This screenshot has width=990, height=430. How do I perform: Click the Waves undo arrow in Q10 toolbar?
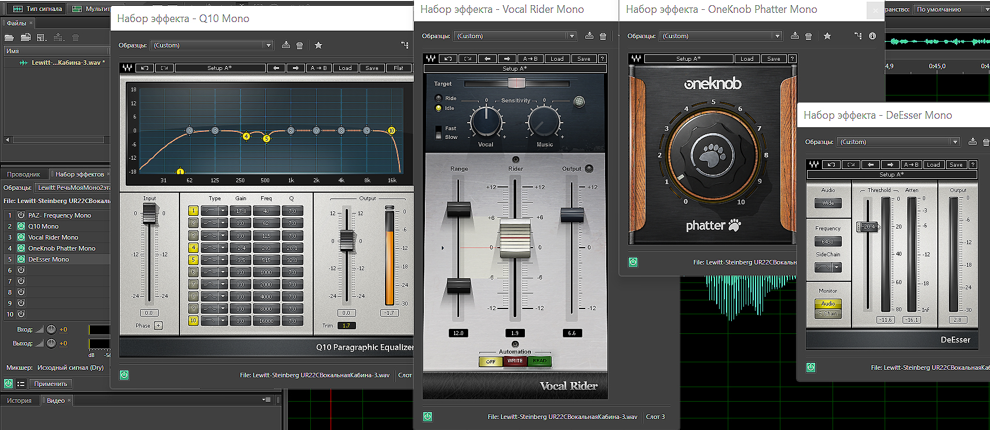click(145, 68)
